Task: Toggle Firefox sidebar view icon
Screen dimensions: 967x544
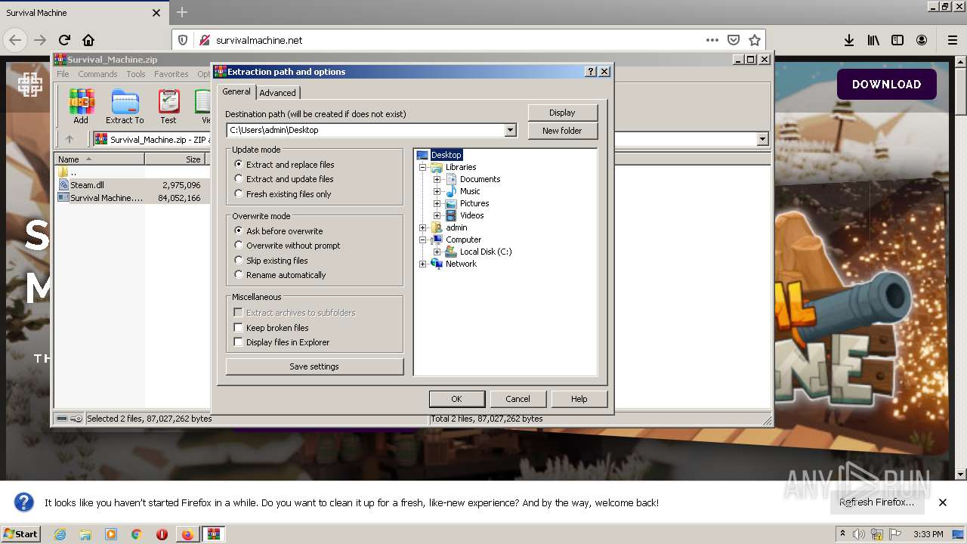Action: (x=897, y=40)
